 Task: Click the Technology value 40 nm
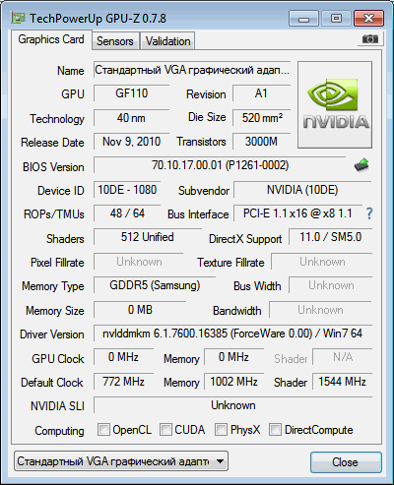131,118
